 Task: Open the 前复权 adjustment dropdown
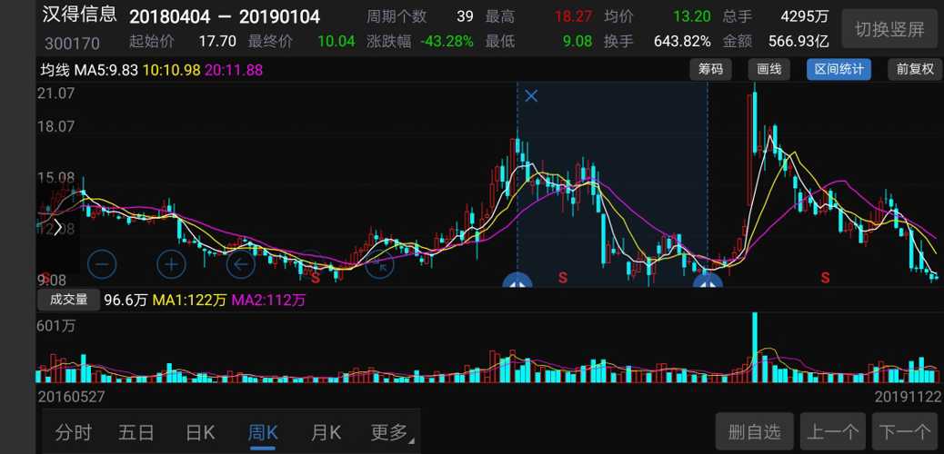[915, 69]
